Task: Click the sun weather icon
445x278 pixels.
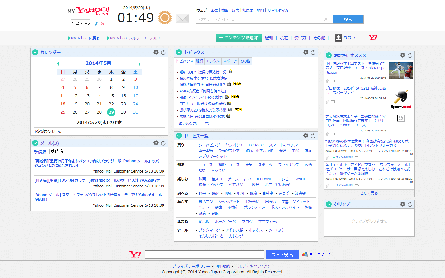Action: click(165, 18)
